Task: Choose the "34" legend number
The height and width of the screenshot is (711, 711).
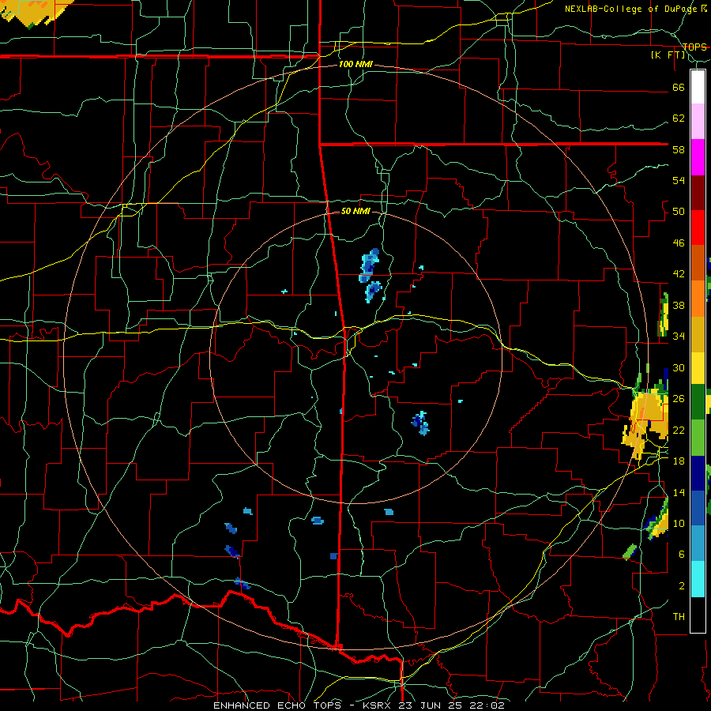Action: pyautogui.click(x=679, y=337)
